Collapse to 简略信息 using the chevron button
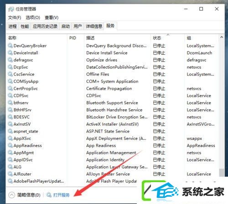This screenshot has height=204, width=228. tap(12, 195)
